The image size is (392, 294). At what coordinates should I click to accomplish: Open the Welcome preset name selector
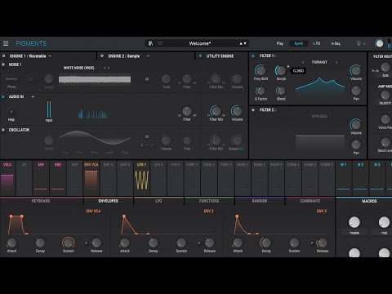[x=200, y=43]
